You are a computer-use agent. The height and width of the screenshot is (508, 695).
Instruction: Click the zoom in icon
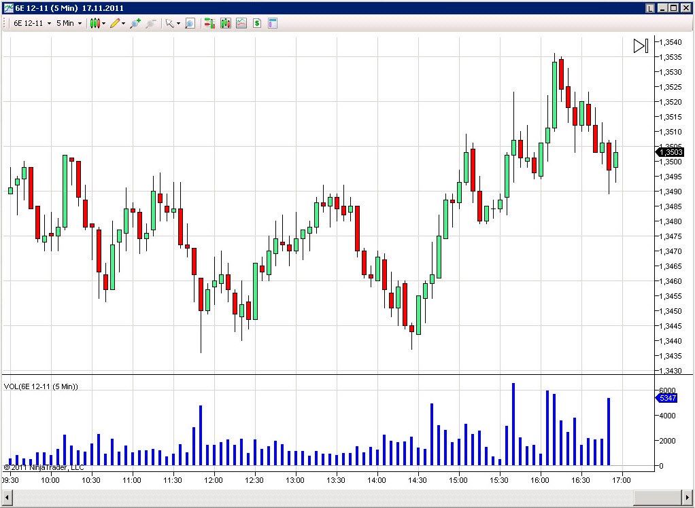coord(135,23)
